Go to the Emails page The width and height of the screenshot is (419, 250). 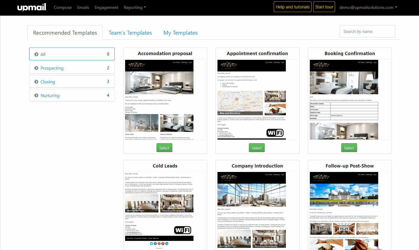83,8
